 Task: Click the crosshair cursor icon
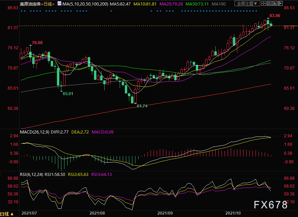264,3
